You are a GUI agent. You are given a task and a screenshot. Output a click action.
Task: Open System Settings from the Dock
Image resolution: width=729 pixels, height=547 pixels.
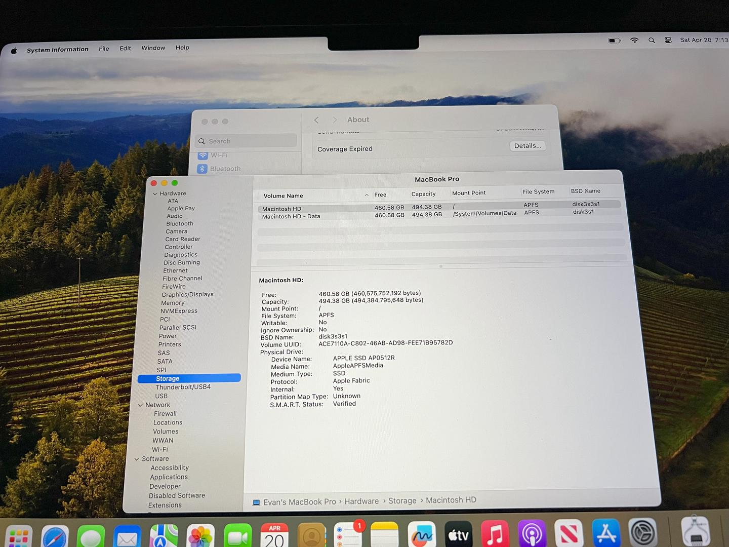(643, 532)
